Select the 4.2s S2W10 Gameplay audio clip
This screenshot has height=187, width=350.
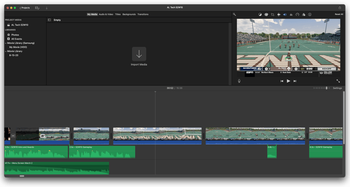pos(326,152)
